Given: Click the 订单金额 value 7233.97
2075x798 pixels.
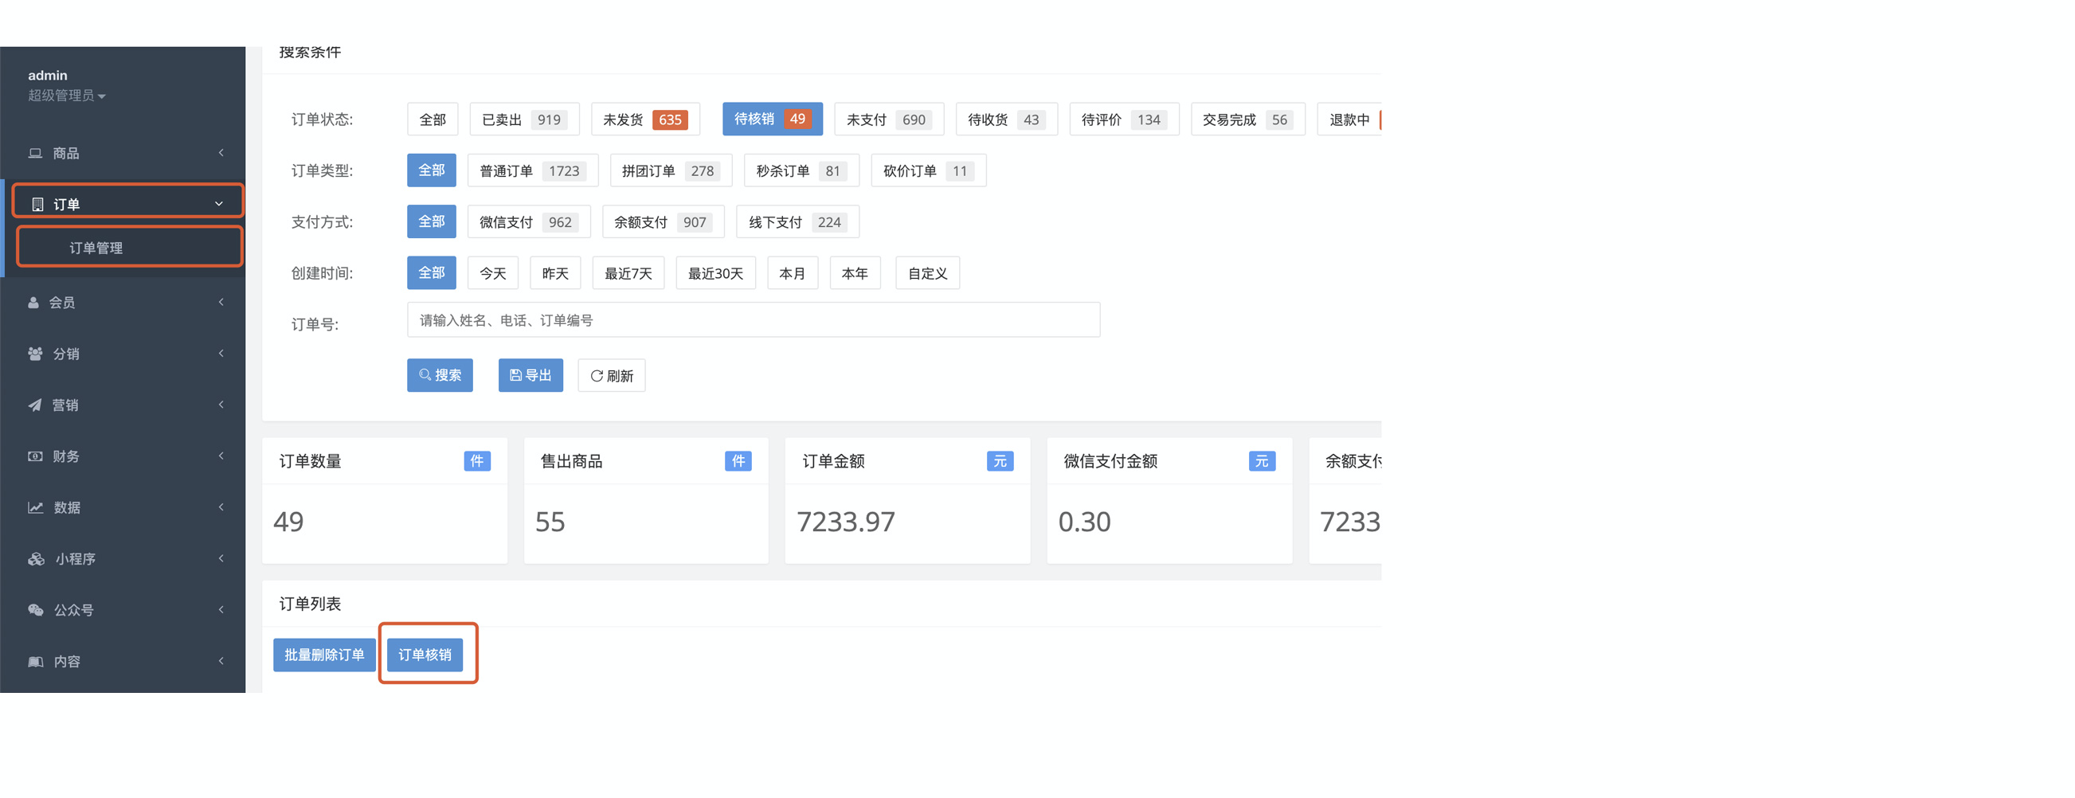Looking at the screenshot, I should [846, 522].
